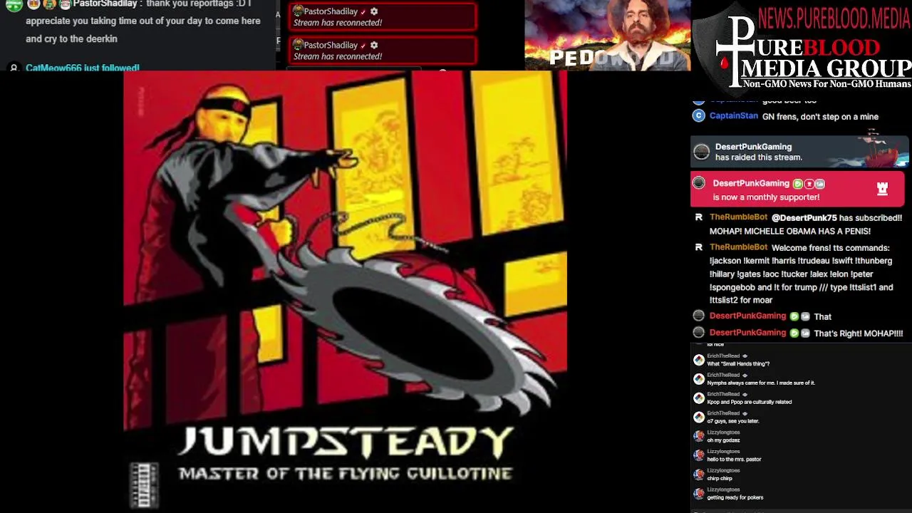
Task: Click the ErichTheRead avatar beside the 'o7 guys' message
Action: 699,418
